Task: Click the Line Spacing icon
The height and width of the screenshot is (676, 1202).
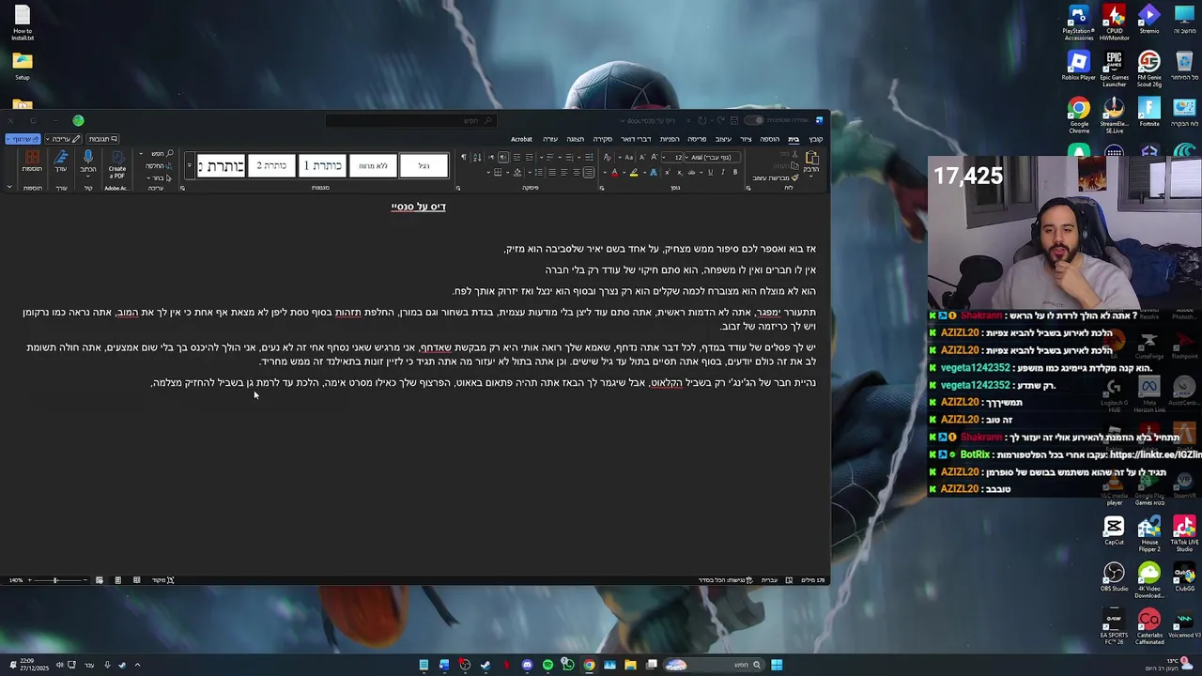Action: 538,172
